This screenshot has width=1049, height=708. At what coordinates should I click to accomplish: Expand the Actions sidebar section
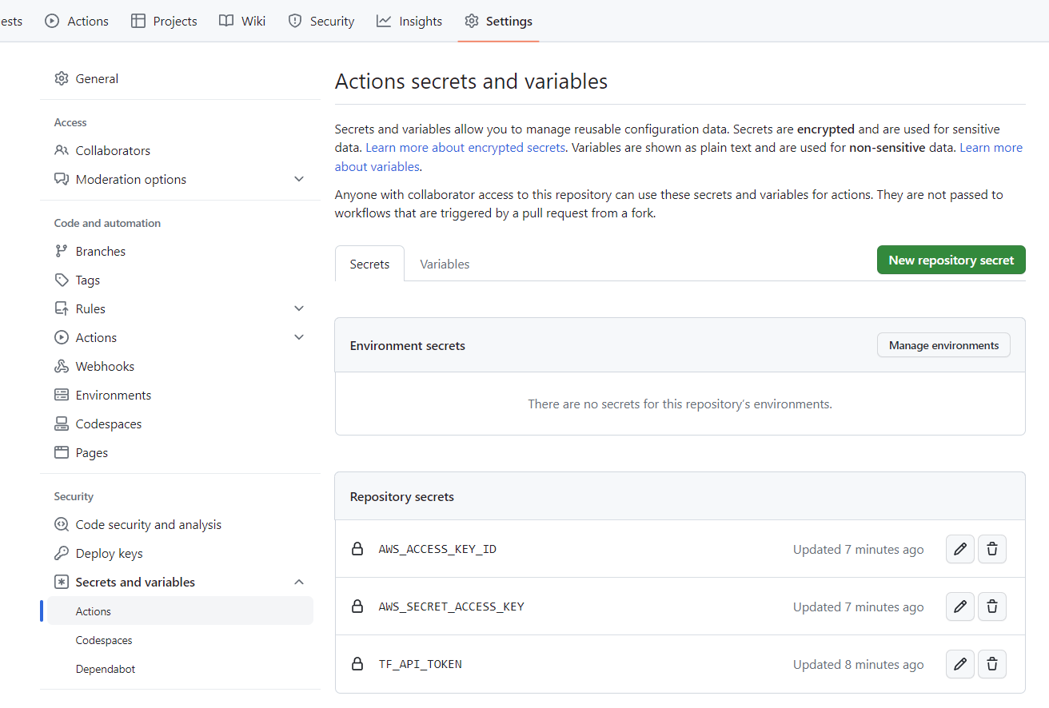[299, 337]
